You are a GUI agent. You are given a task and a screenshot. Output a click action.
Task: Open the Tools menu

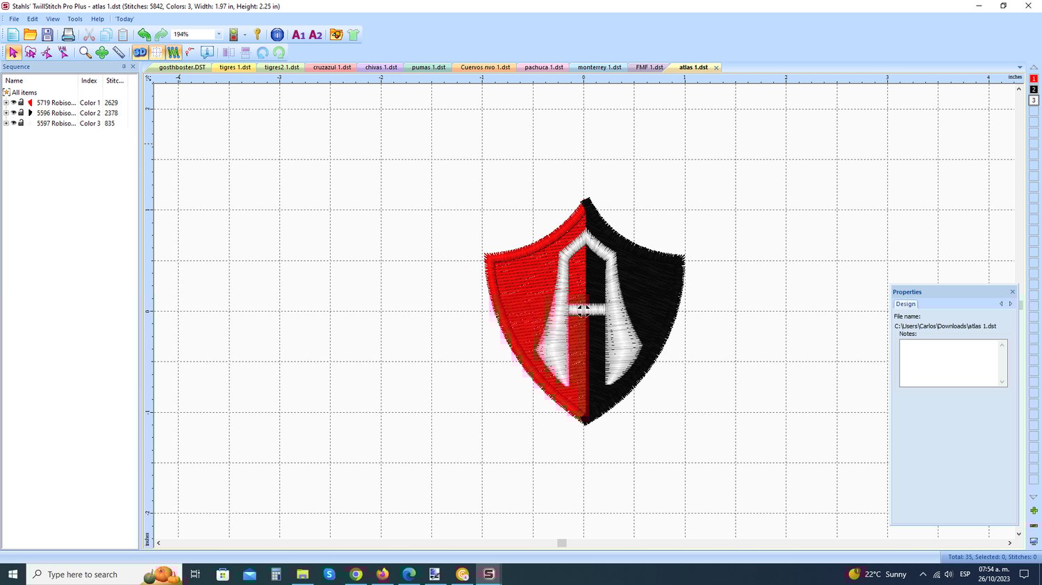(75, 19)
